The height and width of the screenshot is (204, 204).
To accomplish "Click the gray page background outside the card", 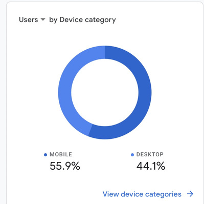I will 3,103.
